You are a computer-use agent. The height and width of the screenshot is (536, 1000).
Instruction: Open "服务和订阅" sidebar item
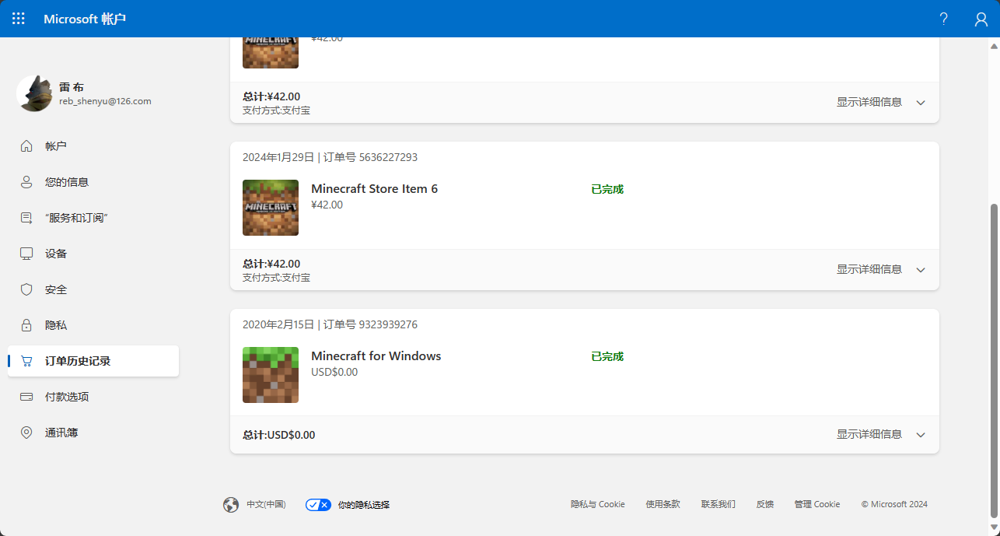[x=93, y=218]
